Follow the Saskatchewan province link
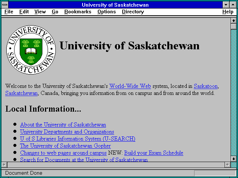 [x=21, y=93]
